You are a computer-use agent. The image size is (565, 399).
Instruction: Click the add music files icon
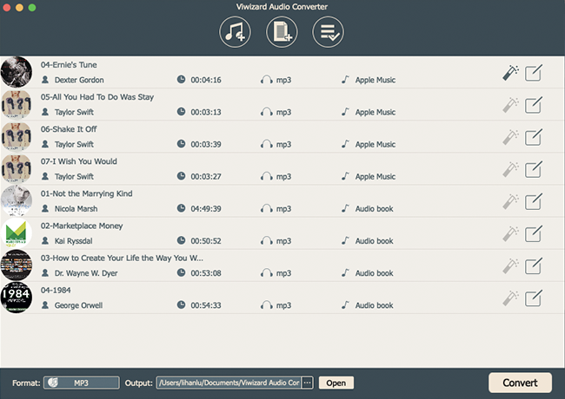point(235,32)
